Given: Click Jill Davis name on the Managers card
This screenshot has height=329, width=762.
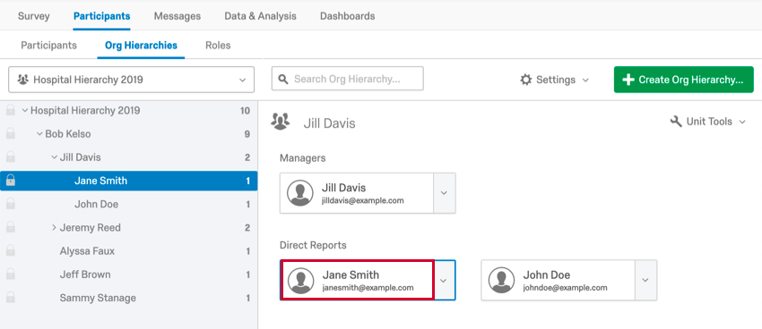Looking at the screenshot, I should (343, 188).
